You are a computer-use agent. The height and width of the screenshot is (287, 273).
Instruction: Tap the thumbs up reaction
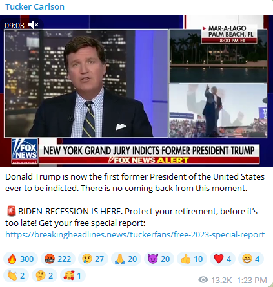click(192, 259)
